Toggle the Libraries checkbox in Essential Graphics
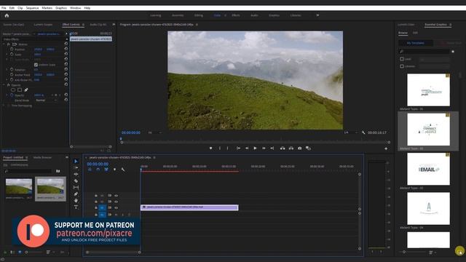 [x=402, y=66]
